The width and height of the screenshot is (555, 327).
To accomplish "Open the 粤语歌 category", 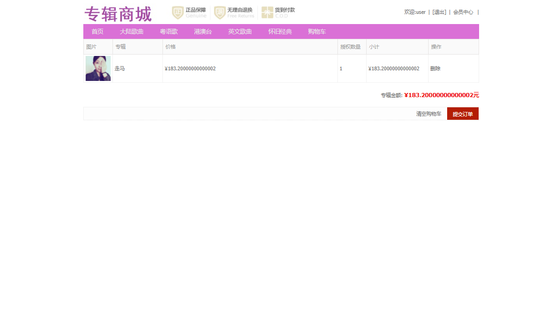I will 168,31.
